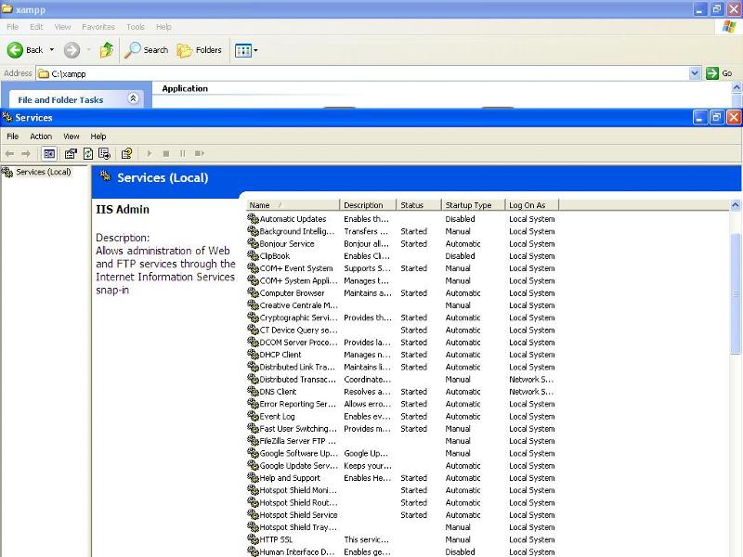Open Help menu in Services window
The image size is (743, 557).
98,136
